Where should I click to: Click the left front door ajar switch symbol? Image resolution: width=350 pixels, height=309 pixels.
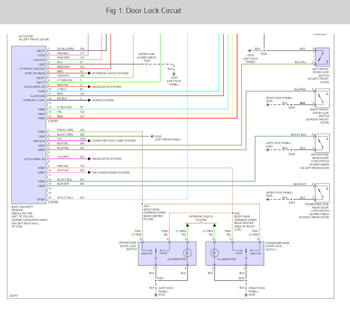[x=322, y=57]
